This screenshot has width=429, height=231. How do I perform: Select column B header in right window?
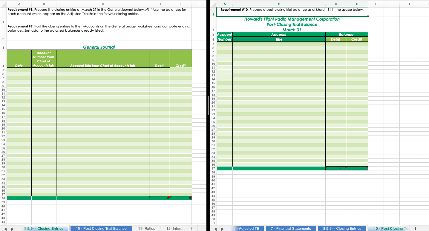(279, 4)
